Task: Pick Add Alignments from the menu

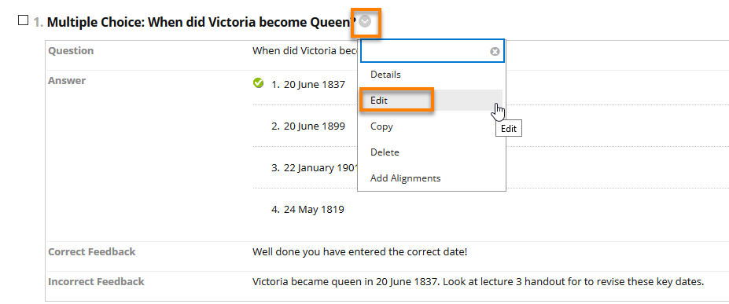Action: pyautogui.click(x=406, y=178)
